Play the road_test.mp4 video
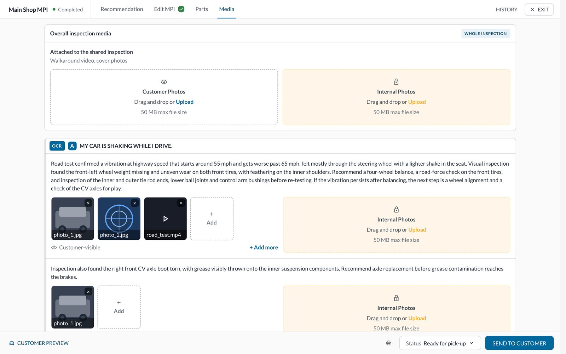 [165, 219]
